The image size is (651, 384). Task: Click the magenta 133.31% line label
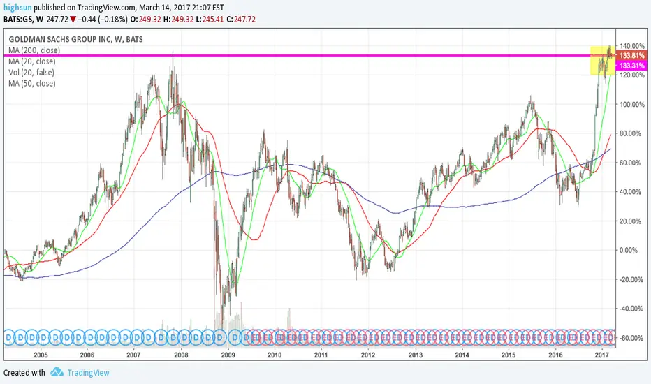631,66
